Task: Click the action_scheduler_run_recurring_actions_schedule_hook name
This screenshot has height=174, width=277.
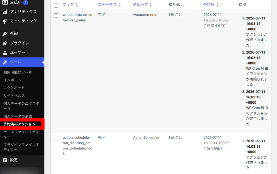Action: [x=77, y=146]
